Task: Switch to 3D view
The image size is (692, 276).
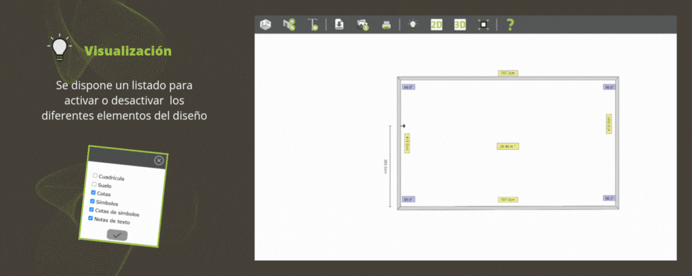Action: pos(460,25)
